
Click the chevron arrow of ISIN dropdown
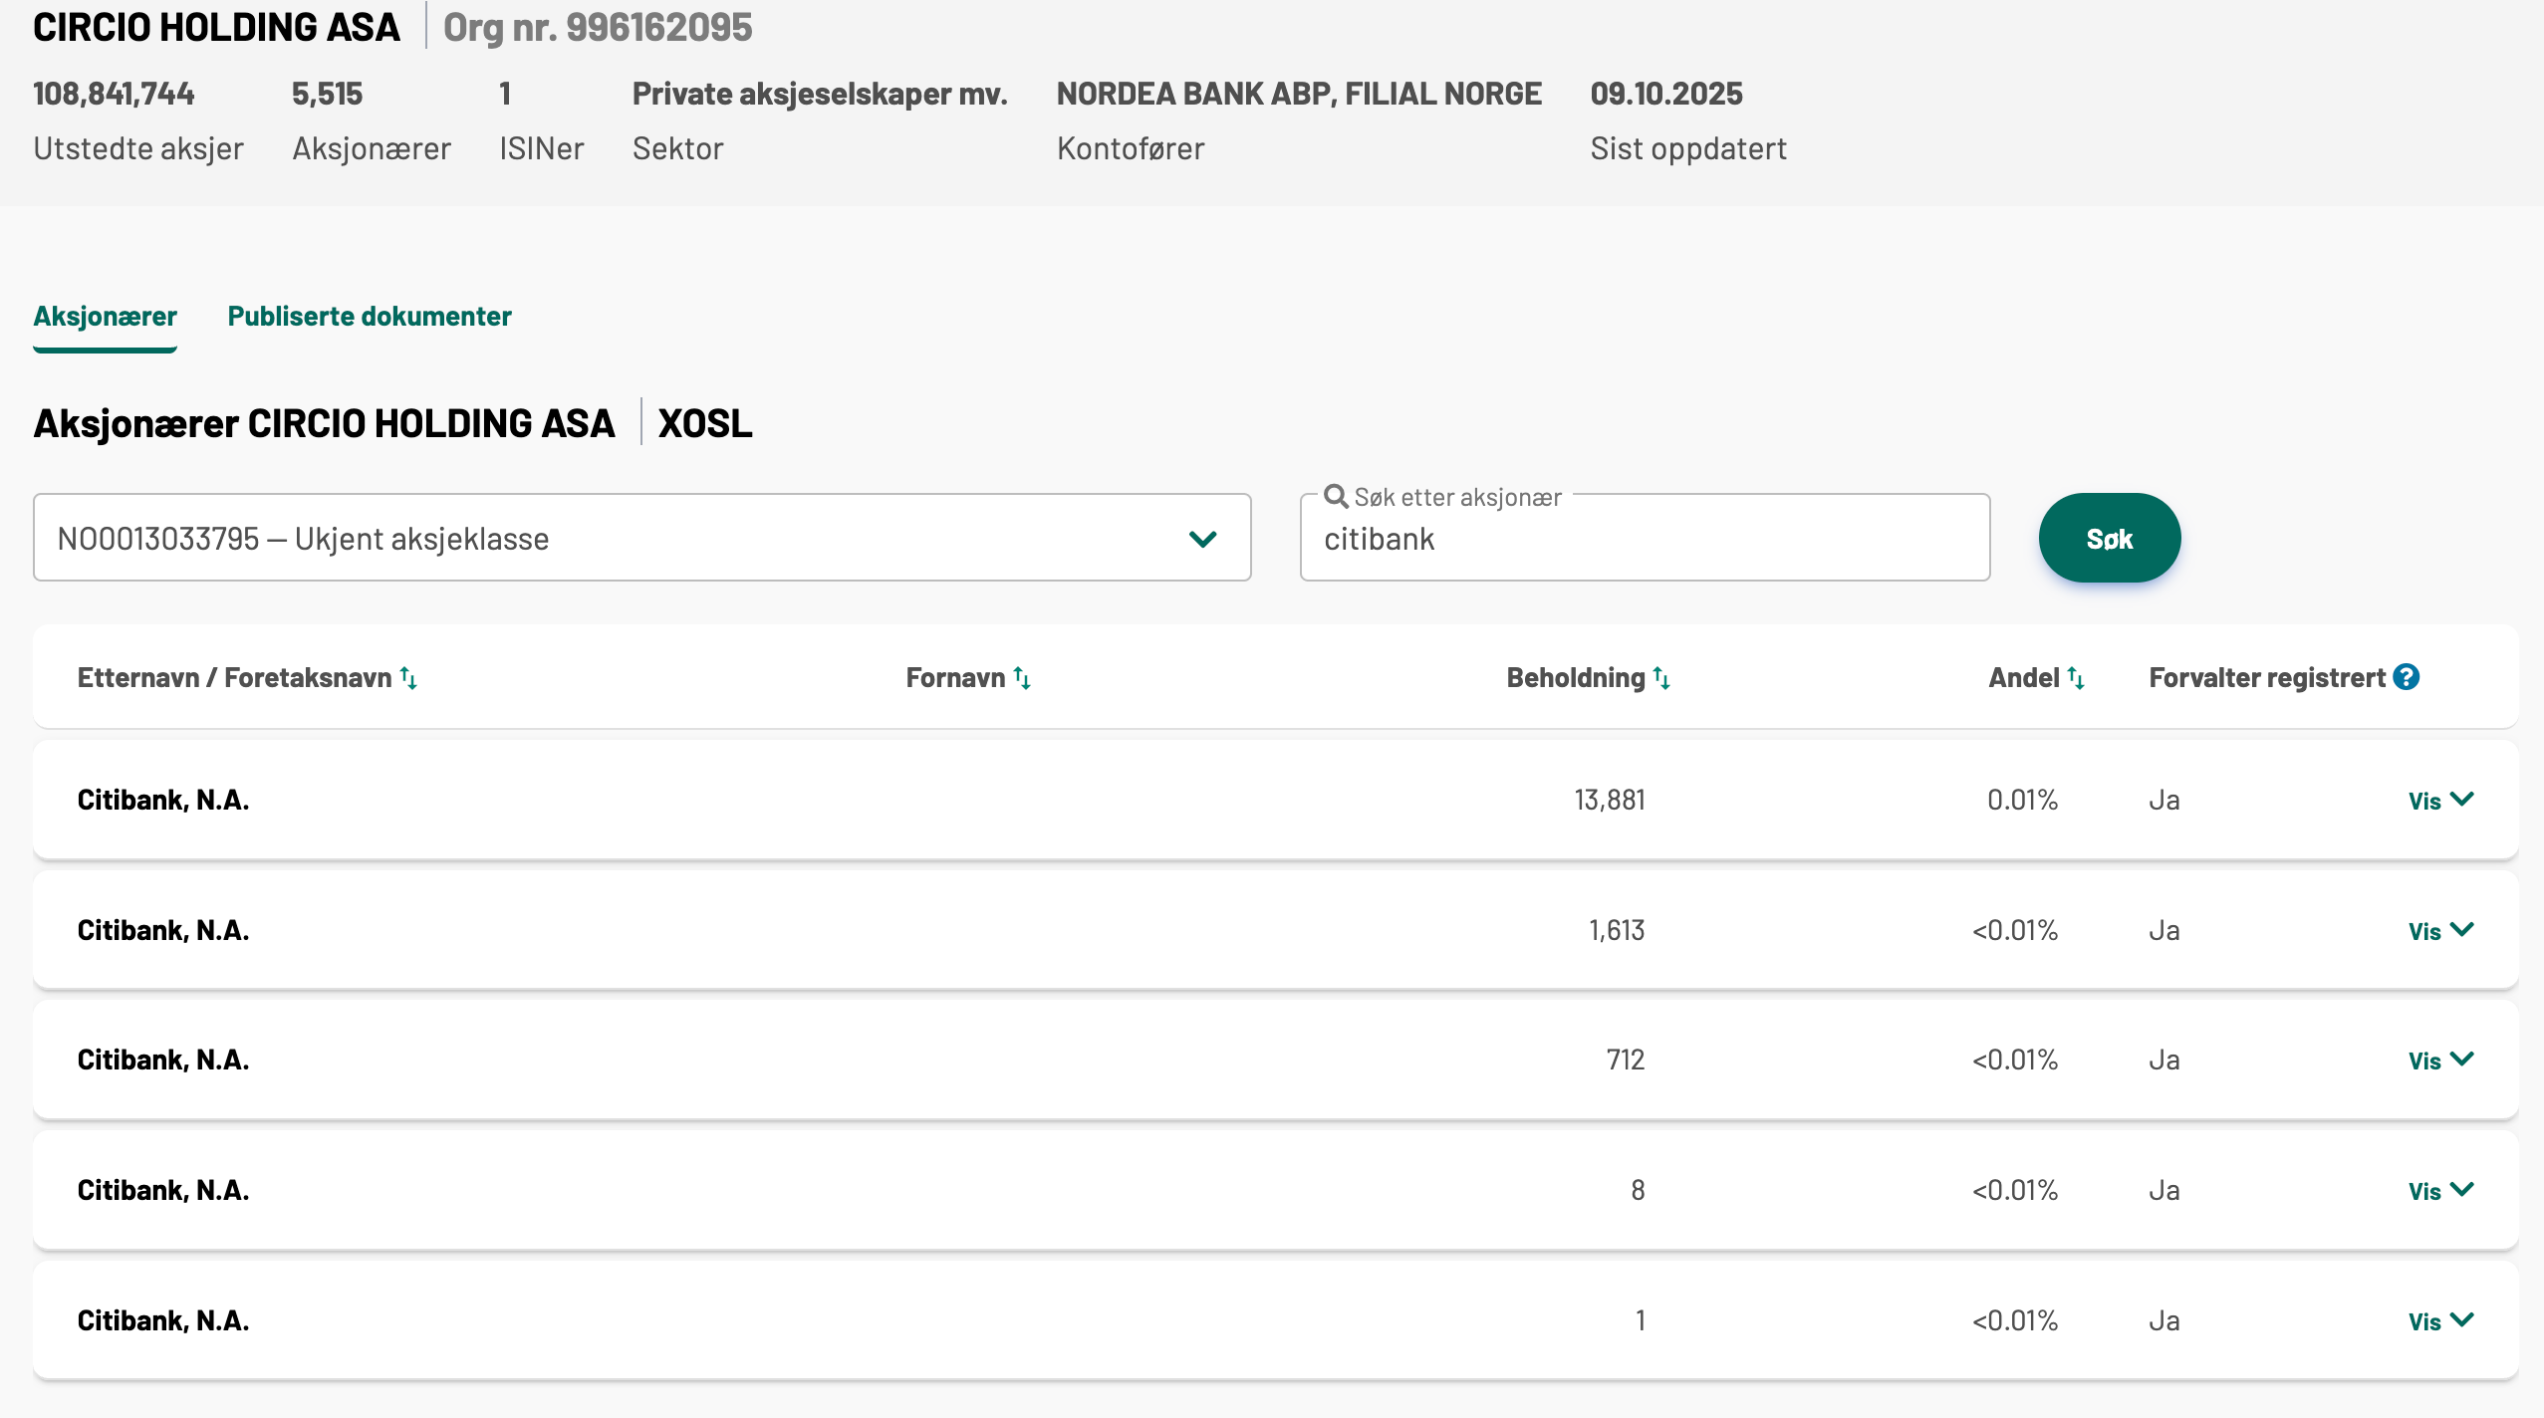(1203, 539)
